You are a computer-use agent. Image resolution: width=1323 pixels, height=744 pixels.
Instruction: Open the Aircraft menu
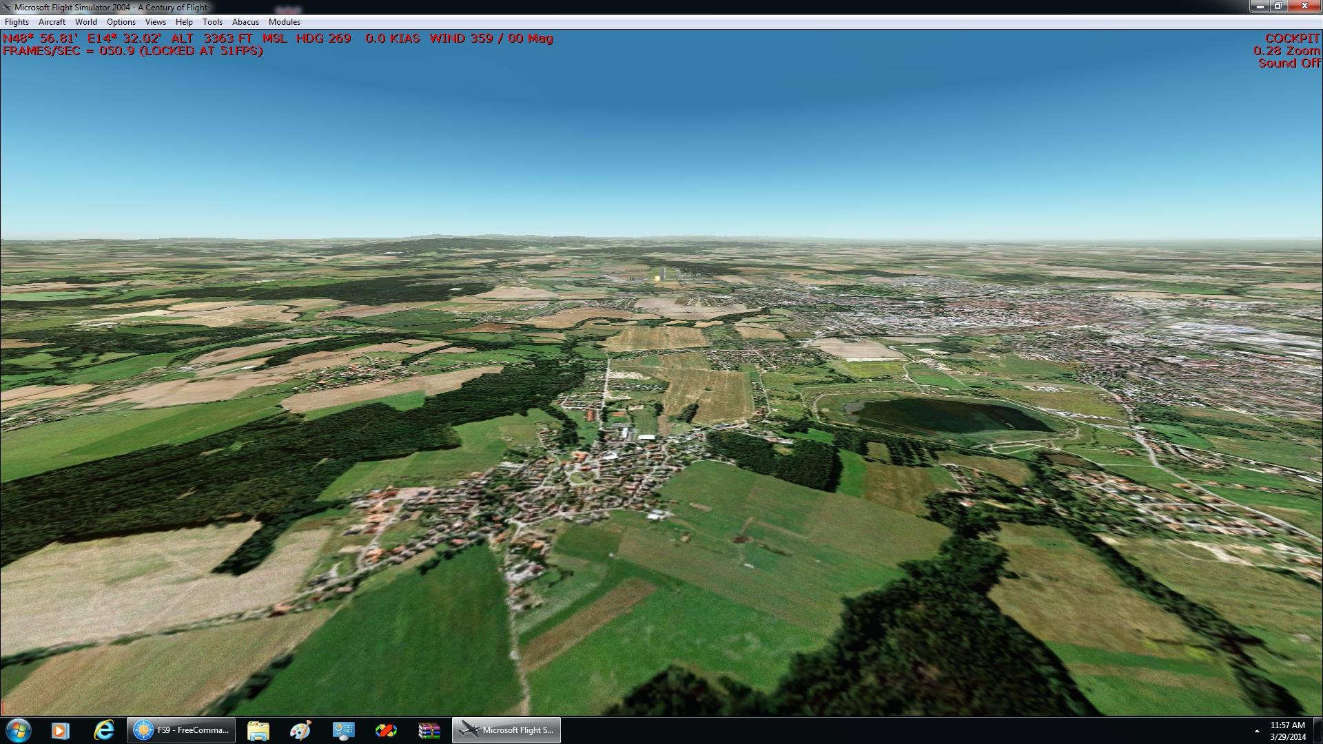(x=52, y=22)
